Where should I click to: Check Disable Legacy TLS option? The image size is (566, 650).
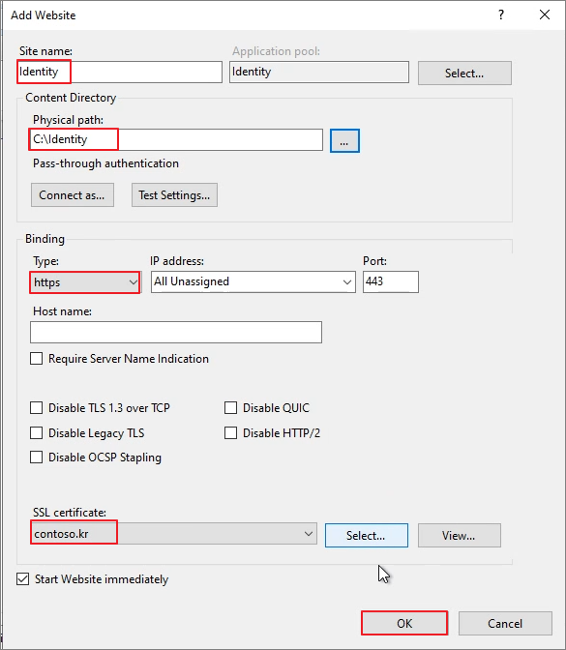click(36, 433)
